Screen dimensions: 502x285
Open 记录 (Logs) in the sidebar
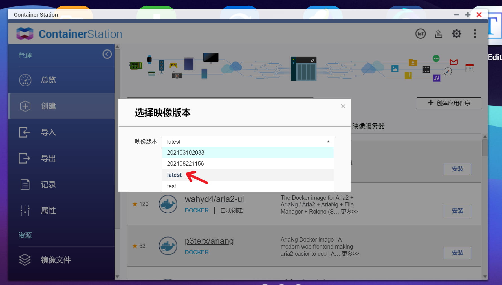pos(48,184)
